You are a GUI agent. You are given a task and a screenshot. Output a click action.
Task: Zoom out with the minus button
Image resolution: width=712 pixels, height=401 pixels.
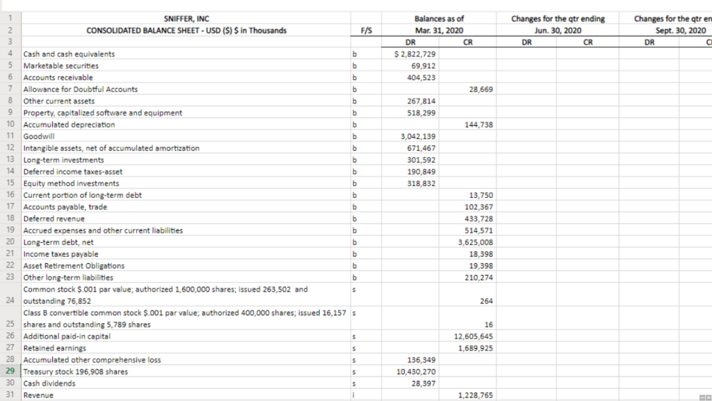[702, 398]
